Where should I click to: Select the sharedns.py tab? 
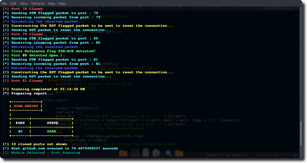point(202,8)
